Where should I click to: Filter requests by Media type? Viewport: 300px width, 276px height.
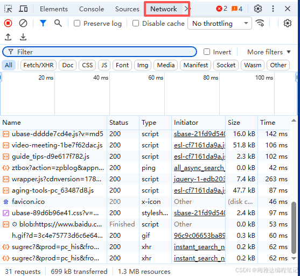click(166, 65)
